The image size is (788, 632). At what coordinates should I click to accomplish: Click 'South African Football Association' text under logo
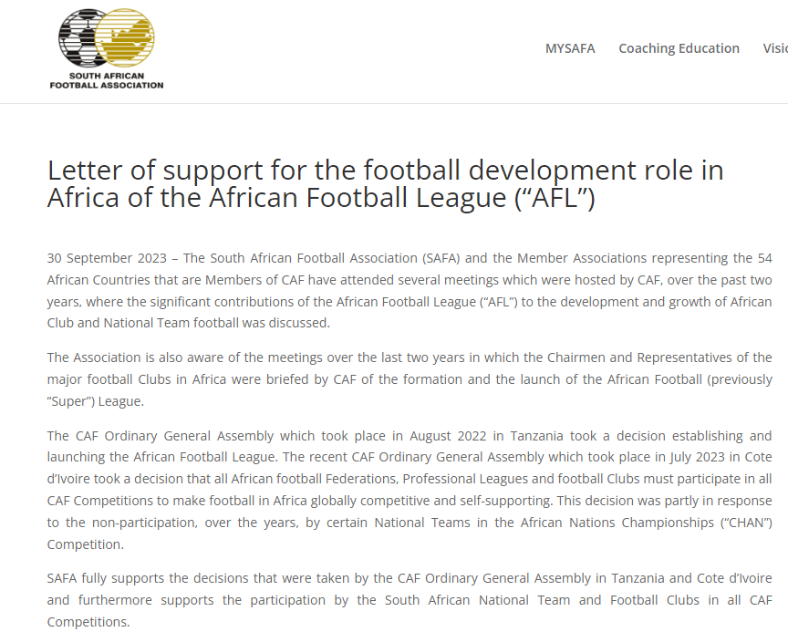point(107,81)
